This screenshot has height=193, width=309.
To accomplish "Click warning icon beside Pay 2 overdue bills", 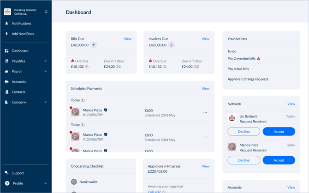I will [259, 58].
